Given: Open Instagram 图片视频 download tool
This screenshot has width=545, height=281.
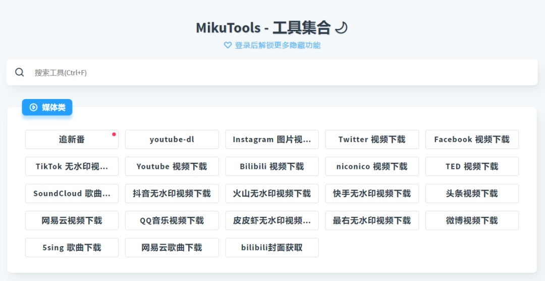Looking at the screenshot, I should coord(272,139).
